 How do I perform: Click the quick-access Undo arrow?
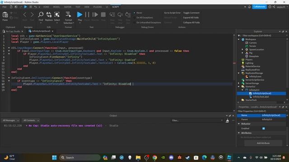35,7
